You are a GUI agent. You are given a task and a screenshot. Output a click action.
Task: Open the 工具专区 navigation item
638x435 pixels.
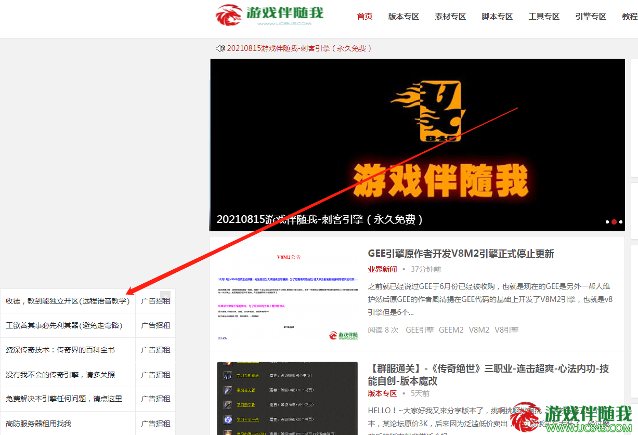coord(544,17)
